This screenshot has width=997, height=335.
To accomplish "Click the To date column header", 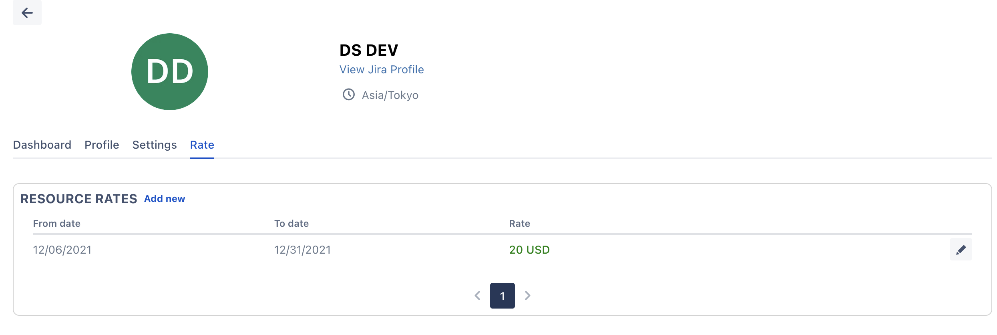I will [x=291, y=224].
